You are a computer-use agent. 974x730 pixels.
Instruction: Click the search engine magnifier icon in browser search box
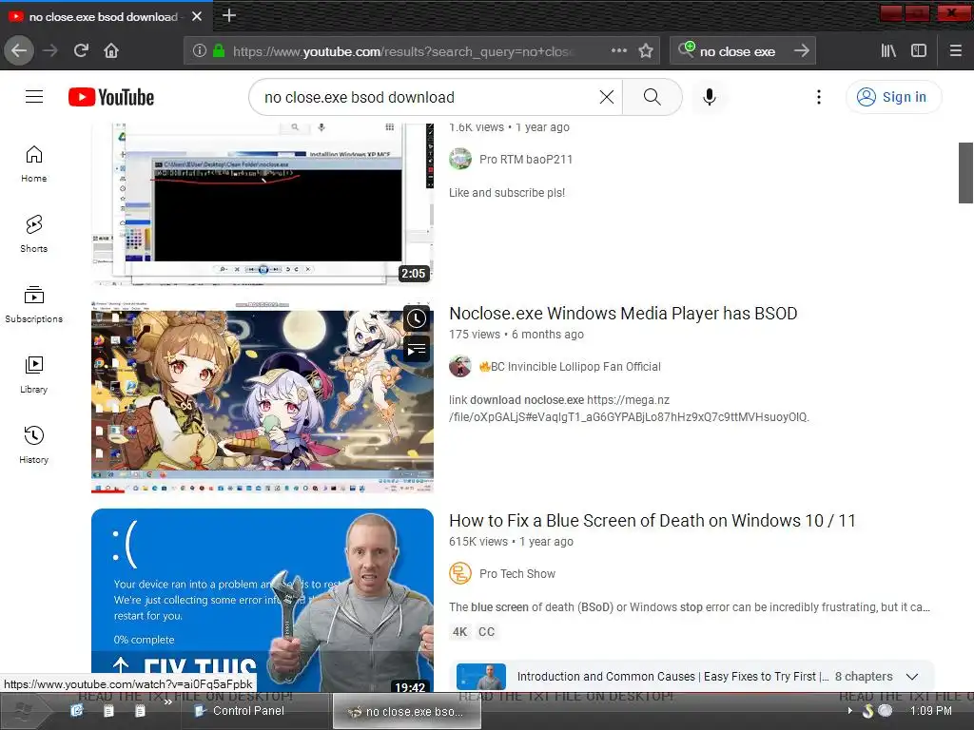click(687, 49)
